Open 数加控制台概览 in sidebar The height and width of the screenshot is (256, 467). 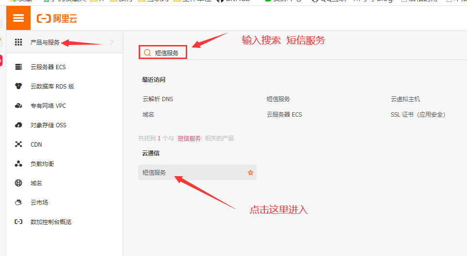point(50,222)
